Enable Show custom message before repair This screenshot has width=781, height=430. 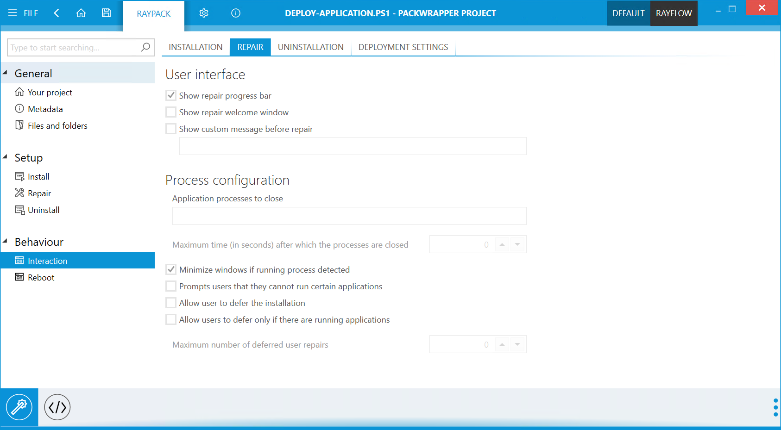[170, 129]
